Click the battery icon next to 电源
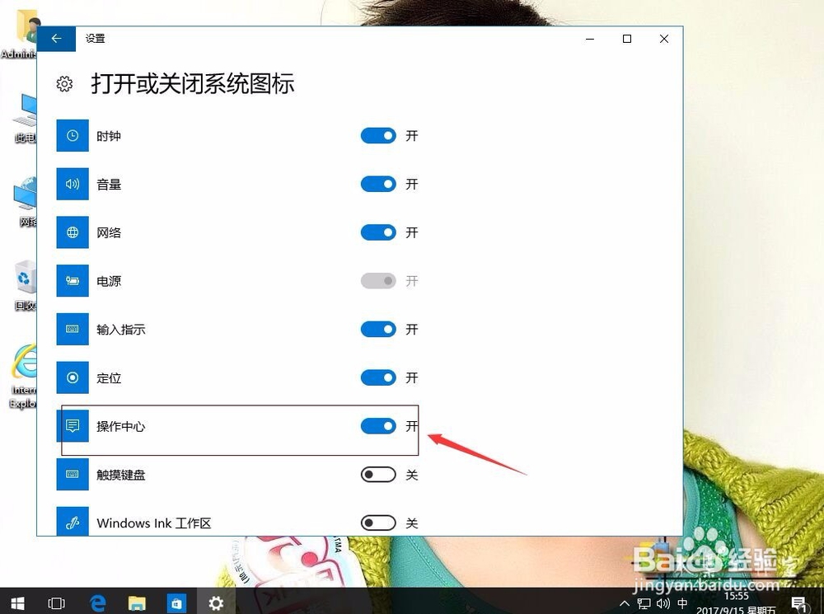 point(72,281)
